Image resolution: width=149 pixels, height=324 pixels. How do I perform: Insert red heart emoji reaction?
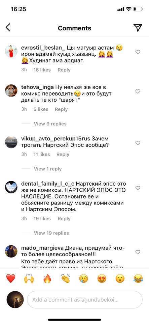click(x=11, y=278)
